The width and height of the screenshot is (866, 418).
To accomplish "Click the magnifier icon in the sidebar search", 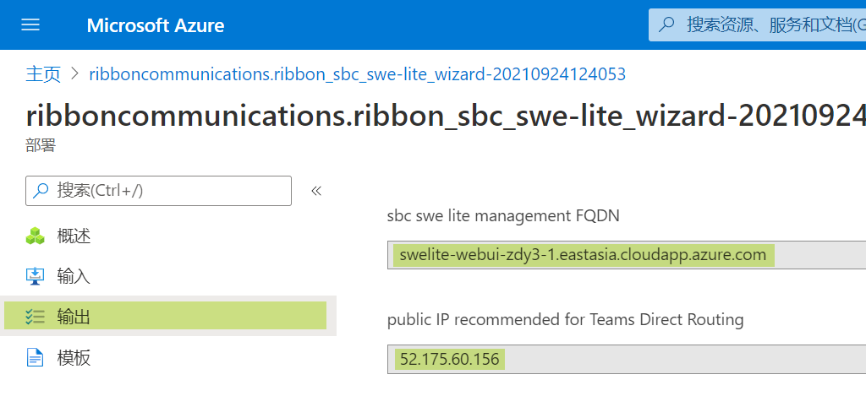I will click(41, 191).
